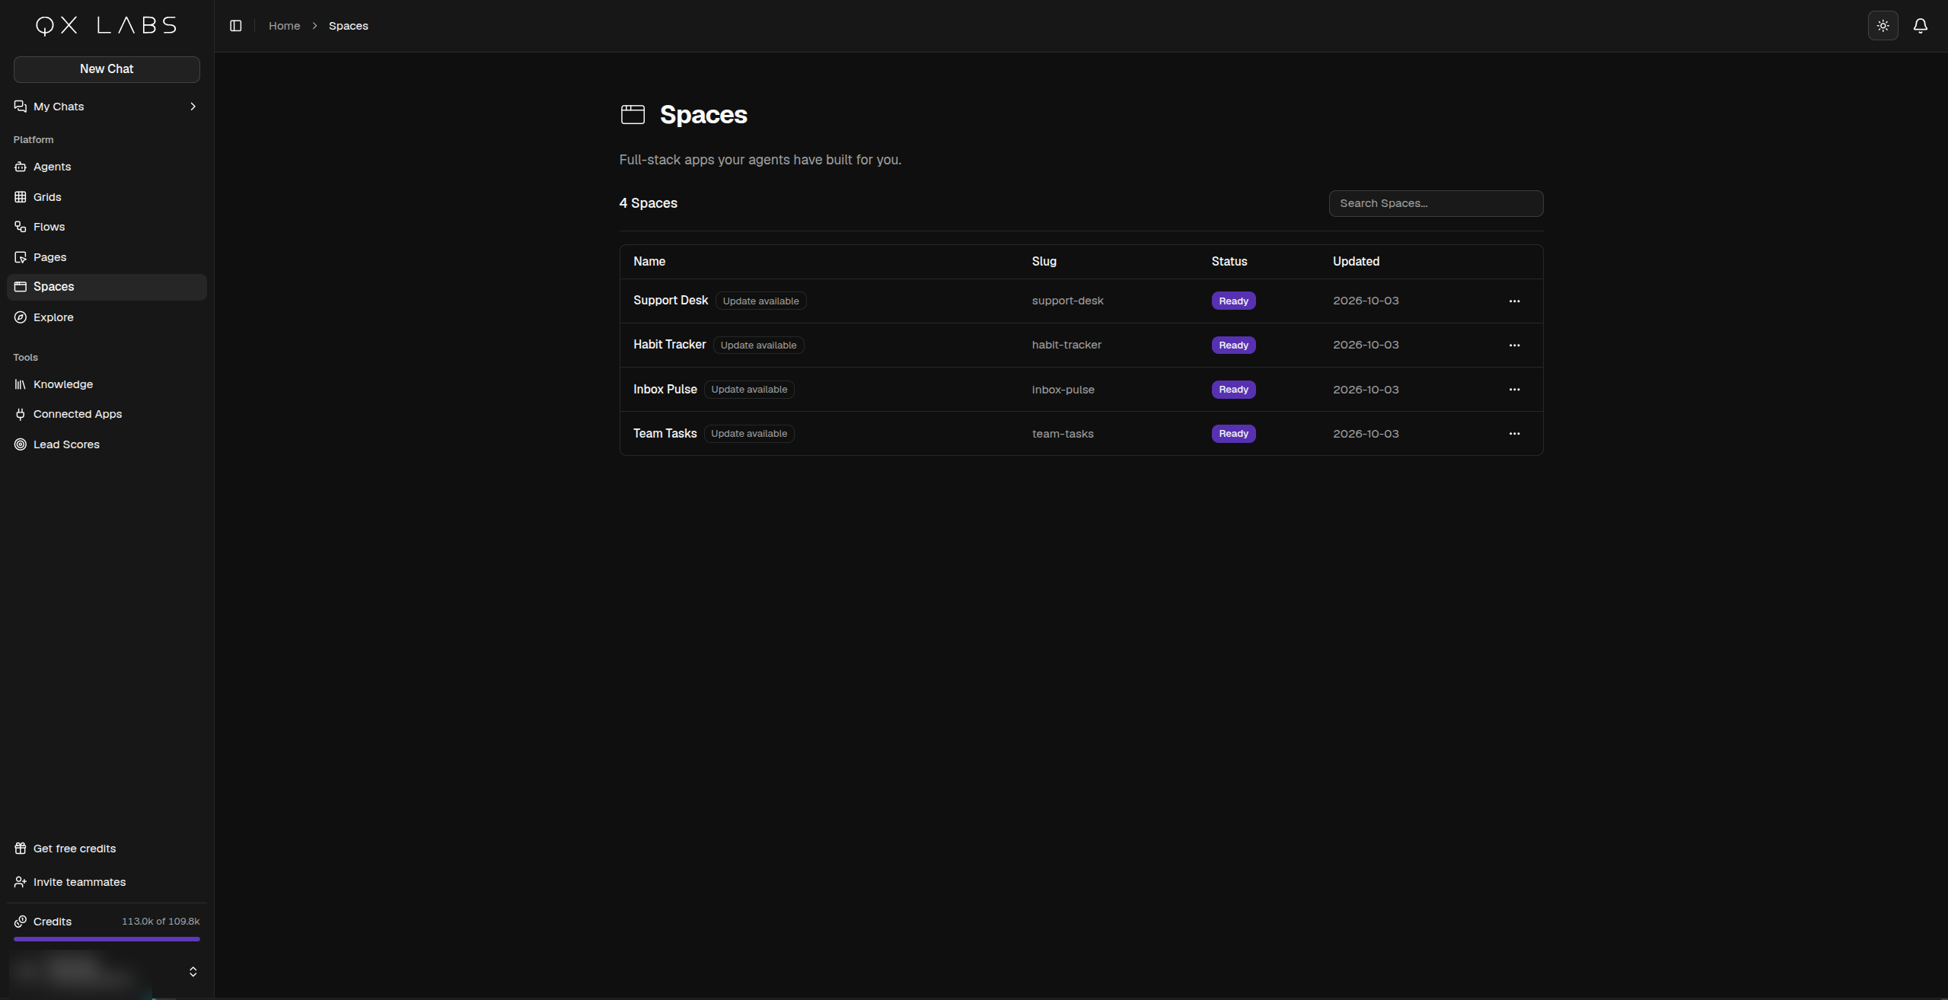
Task: Open the Lead Scores target icon
Action: pyautogui.click(x=21, y=444)
